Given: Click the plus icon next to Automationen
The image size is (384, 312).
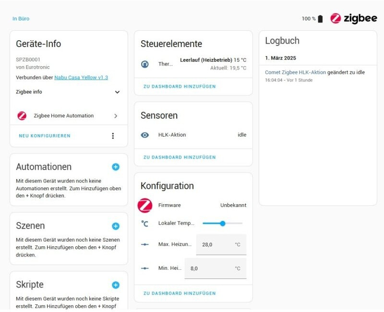Looking at the screenshot, I should (116, 167).
